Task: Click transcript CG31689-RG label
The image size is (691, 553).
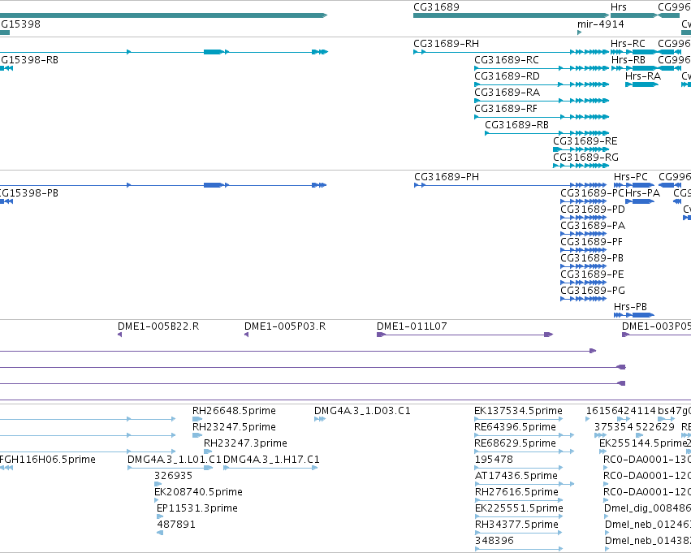Action: [585, 158]
